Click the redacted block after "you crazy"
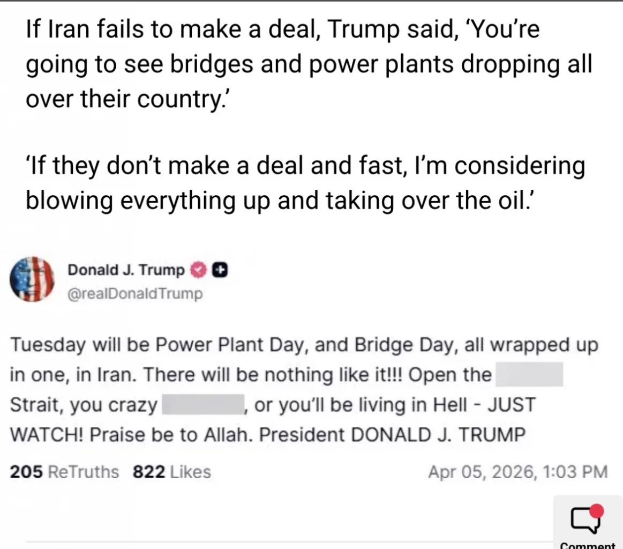 200,405
